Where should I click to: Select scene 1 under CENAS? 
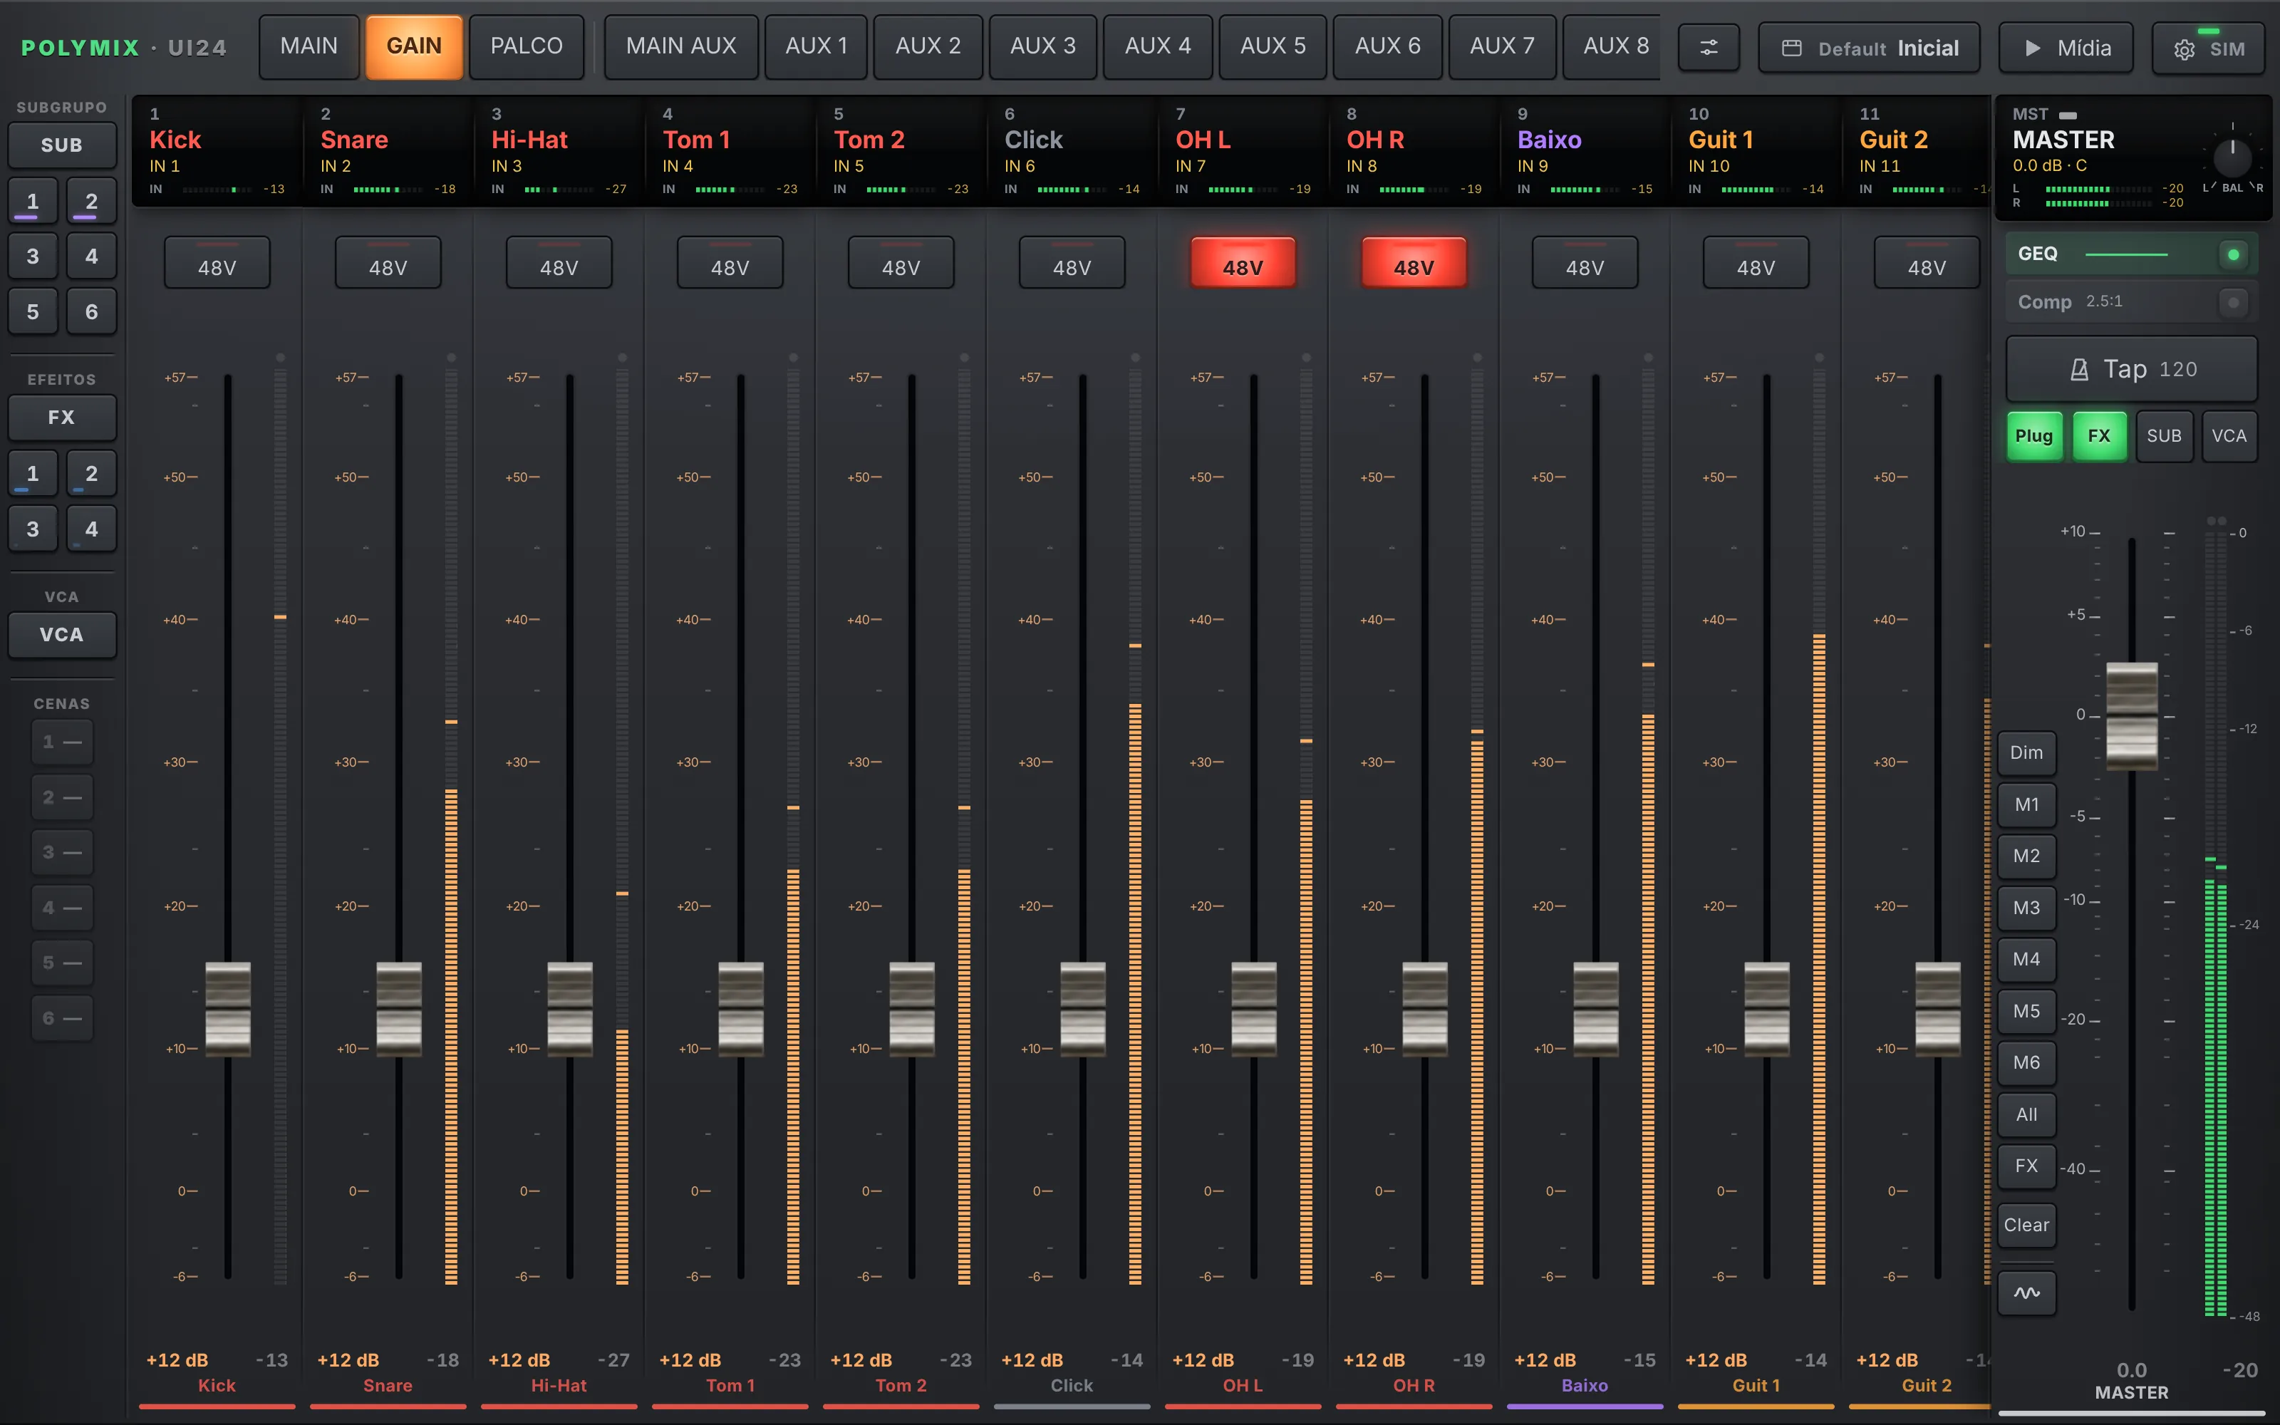(62, 742)
